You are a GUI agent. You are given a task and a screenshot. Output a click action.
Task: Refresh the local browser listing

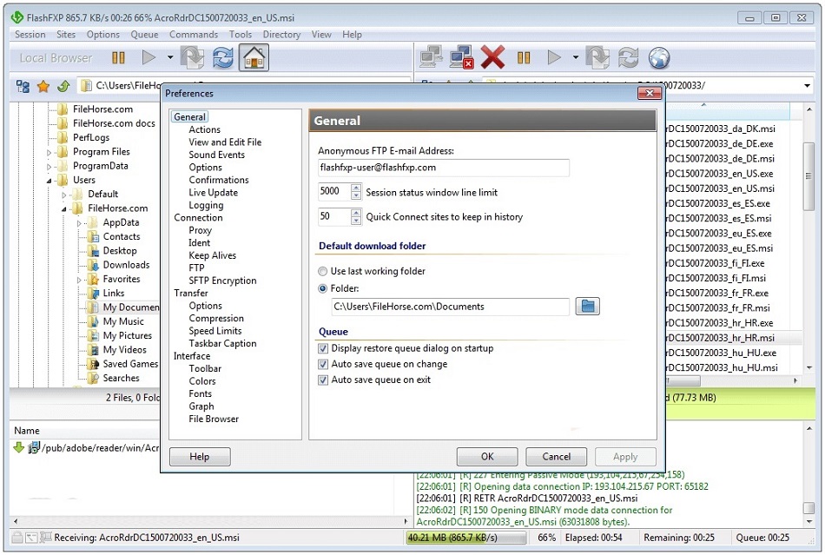point(223,57)
